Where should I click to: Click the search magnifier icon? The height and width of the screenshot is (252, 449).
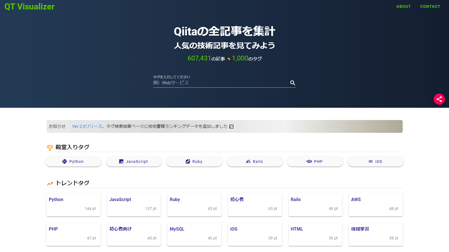click(292, 83)
